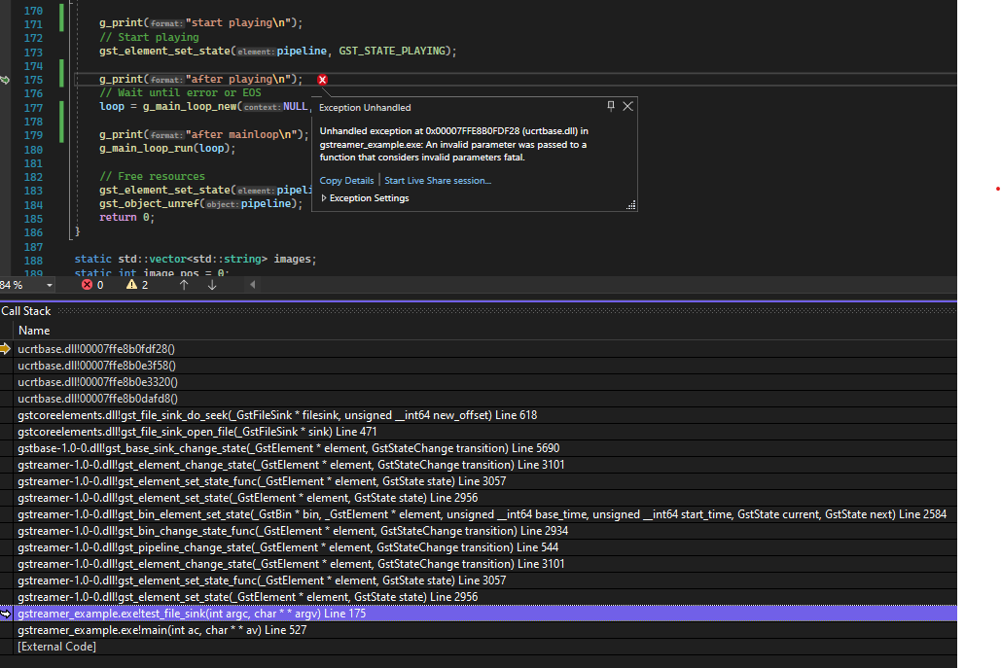
Task: Click the Call Stack panel title
Action: click(25, 311)
